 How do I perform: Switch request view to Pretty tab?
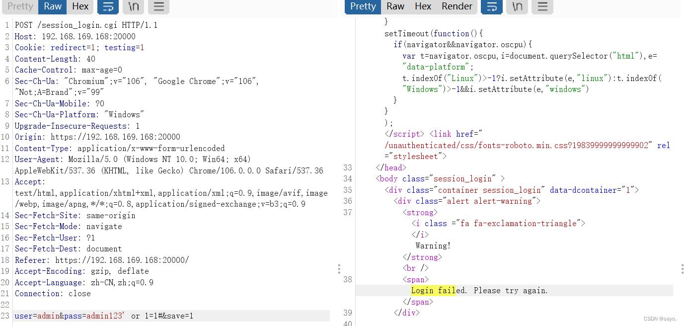[x=20, y=6]
